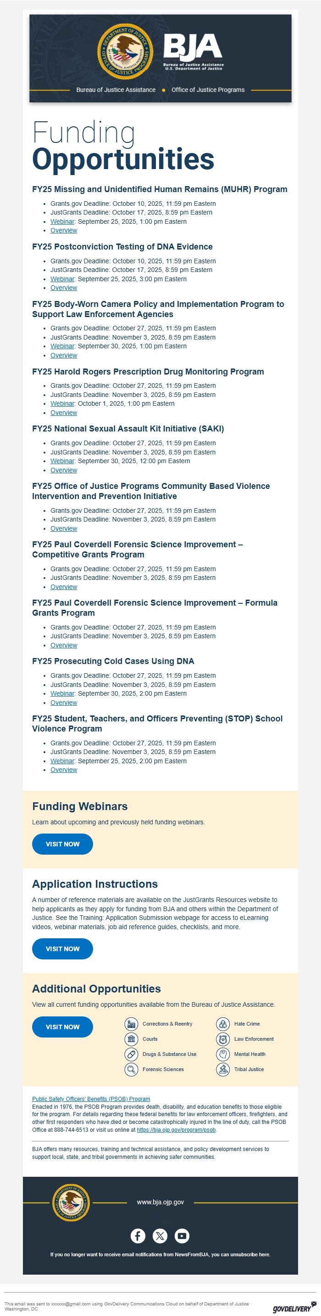This screenshot has height=1316, width=321.
Task: Open the Facebook icon in footer
Action: click(x=138, y=1235)
